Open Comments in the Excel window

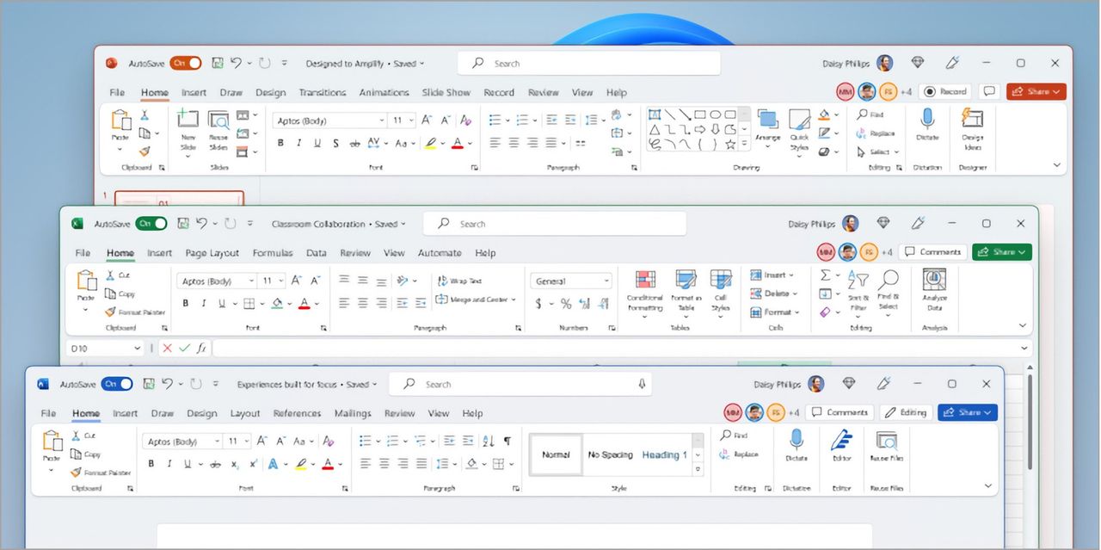click(932, 251)
